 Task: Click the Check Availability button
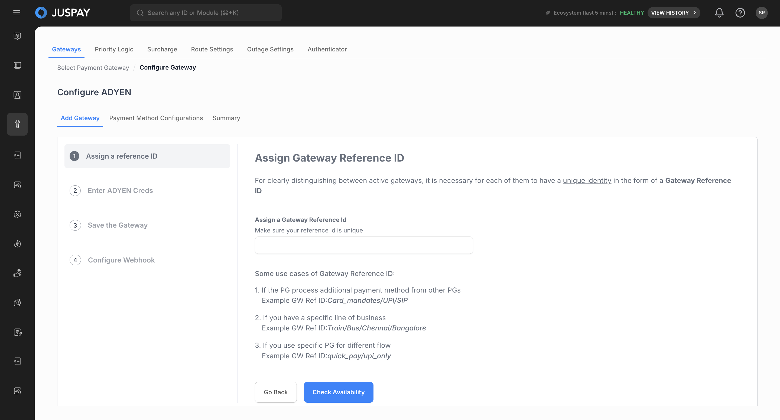338,392
